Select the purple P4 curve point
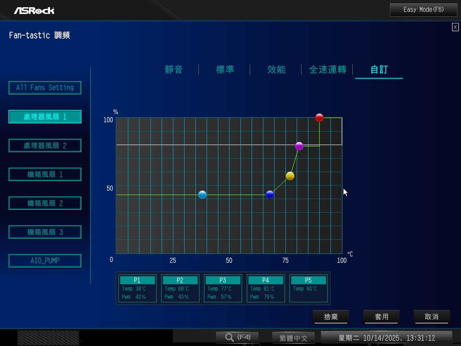Viewport: 461px width, 346px height. pyautogui.click(x=299, y=146)
